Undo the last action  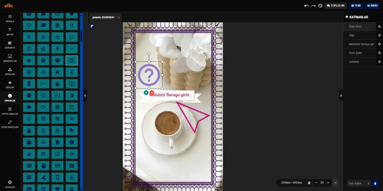(306, 6)
